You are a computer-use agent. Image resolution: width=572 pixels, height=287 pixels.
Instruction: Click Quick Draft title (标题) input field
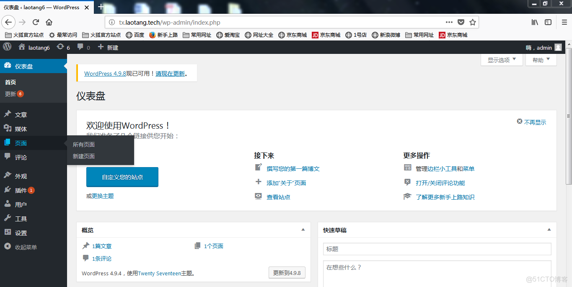click(437, 249)
